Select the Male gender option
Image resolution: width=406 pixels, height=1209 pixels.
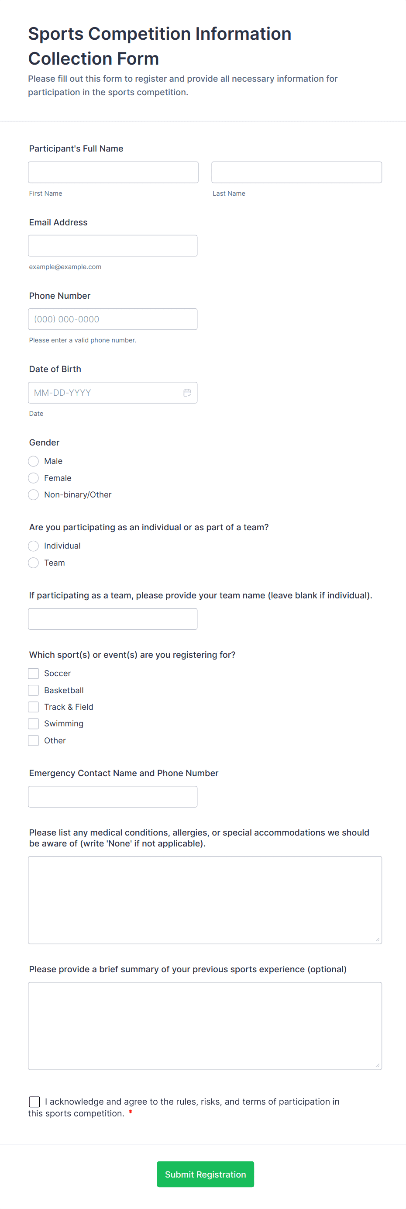click(33, 461)
